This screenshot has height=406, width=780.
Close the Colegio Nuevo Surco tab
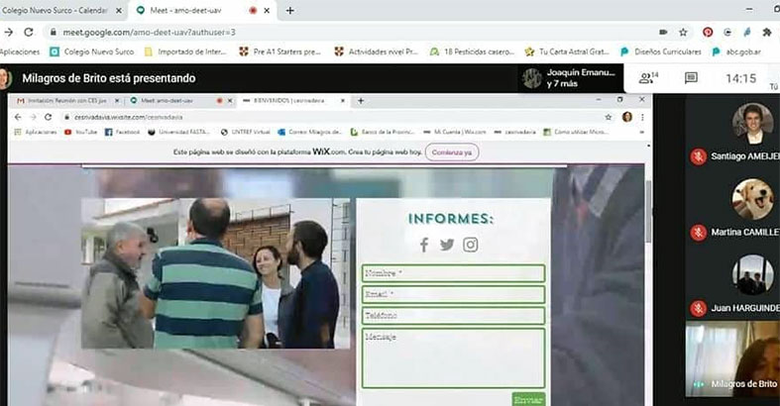pyautogui.click(x=119, y=11)
